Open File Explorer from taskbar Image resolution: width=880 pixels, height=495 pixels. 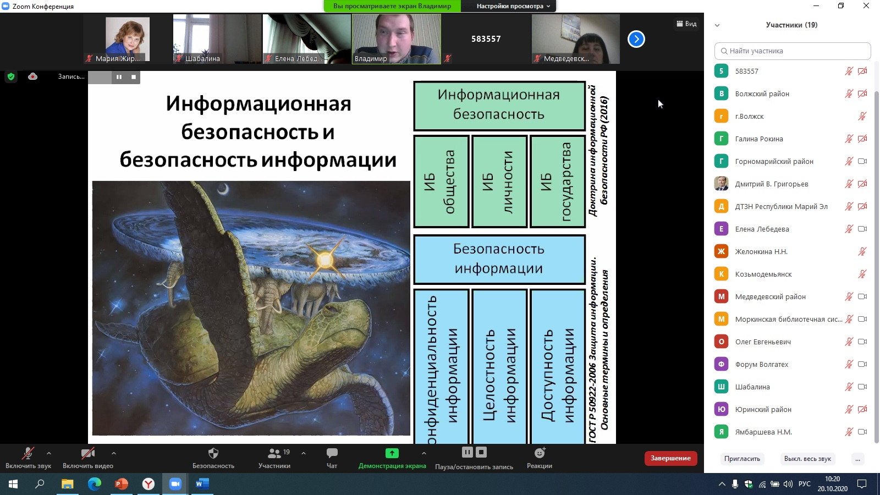pos(67,484)
